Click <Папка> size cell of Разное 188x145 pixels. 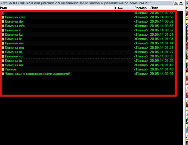pos(141,69)
